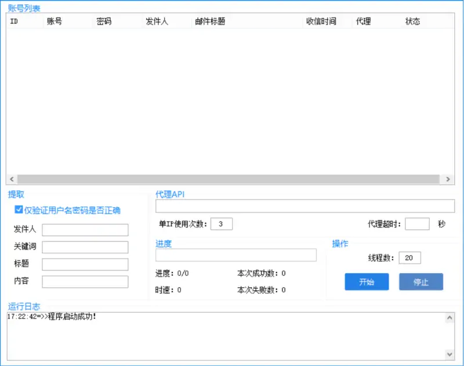The width and height of the screenshot is (464, 366).
Task: Click the 关键词 keyword input box
Action: pos(85,247)
